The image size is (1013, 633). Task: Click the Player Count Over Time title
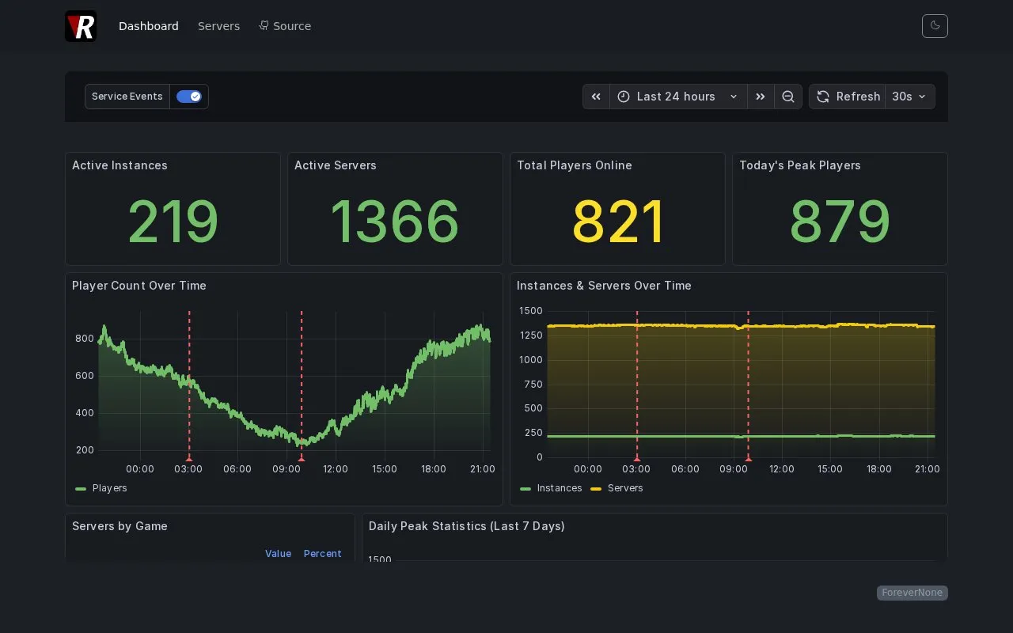click(x=139, y=286)
